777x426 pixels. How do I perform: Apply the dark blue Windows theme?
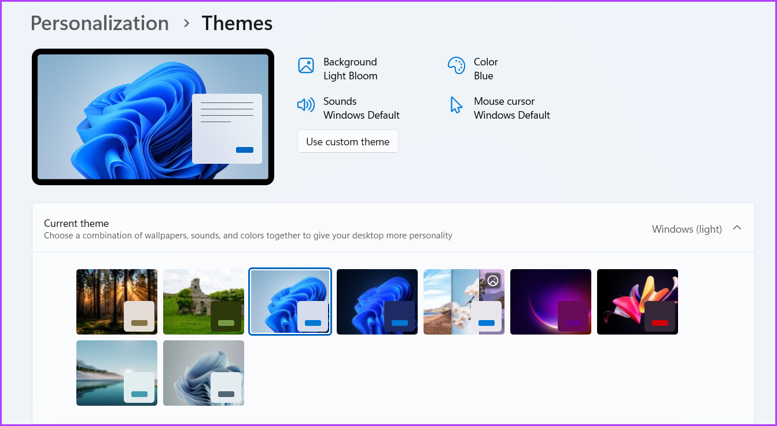(x=377, y=302)
